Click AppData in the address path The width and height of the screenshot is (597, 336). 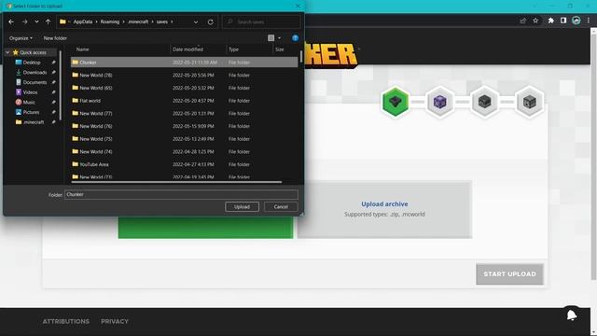(83, 22)
